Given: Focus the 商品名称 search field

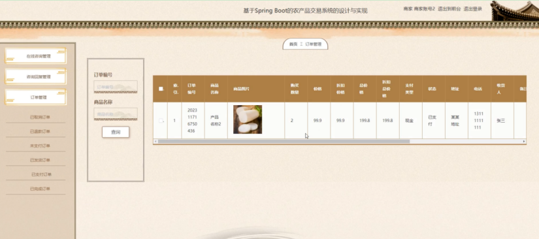Looking at the screenshot, I should 116,114.
